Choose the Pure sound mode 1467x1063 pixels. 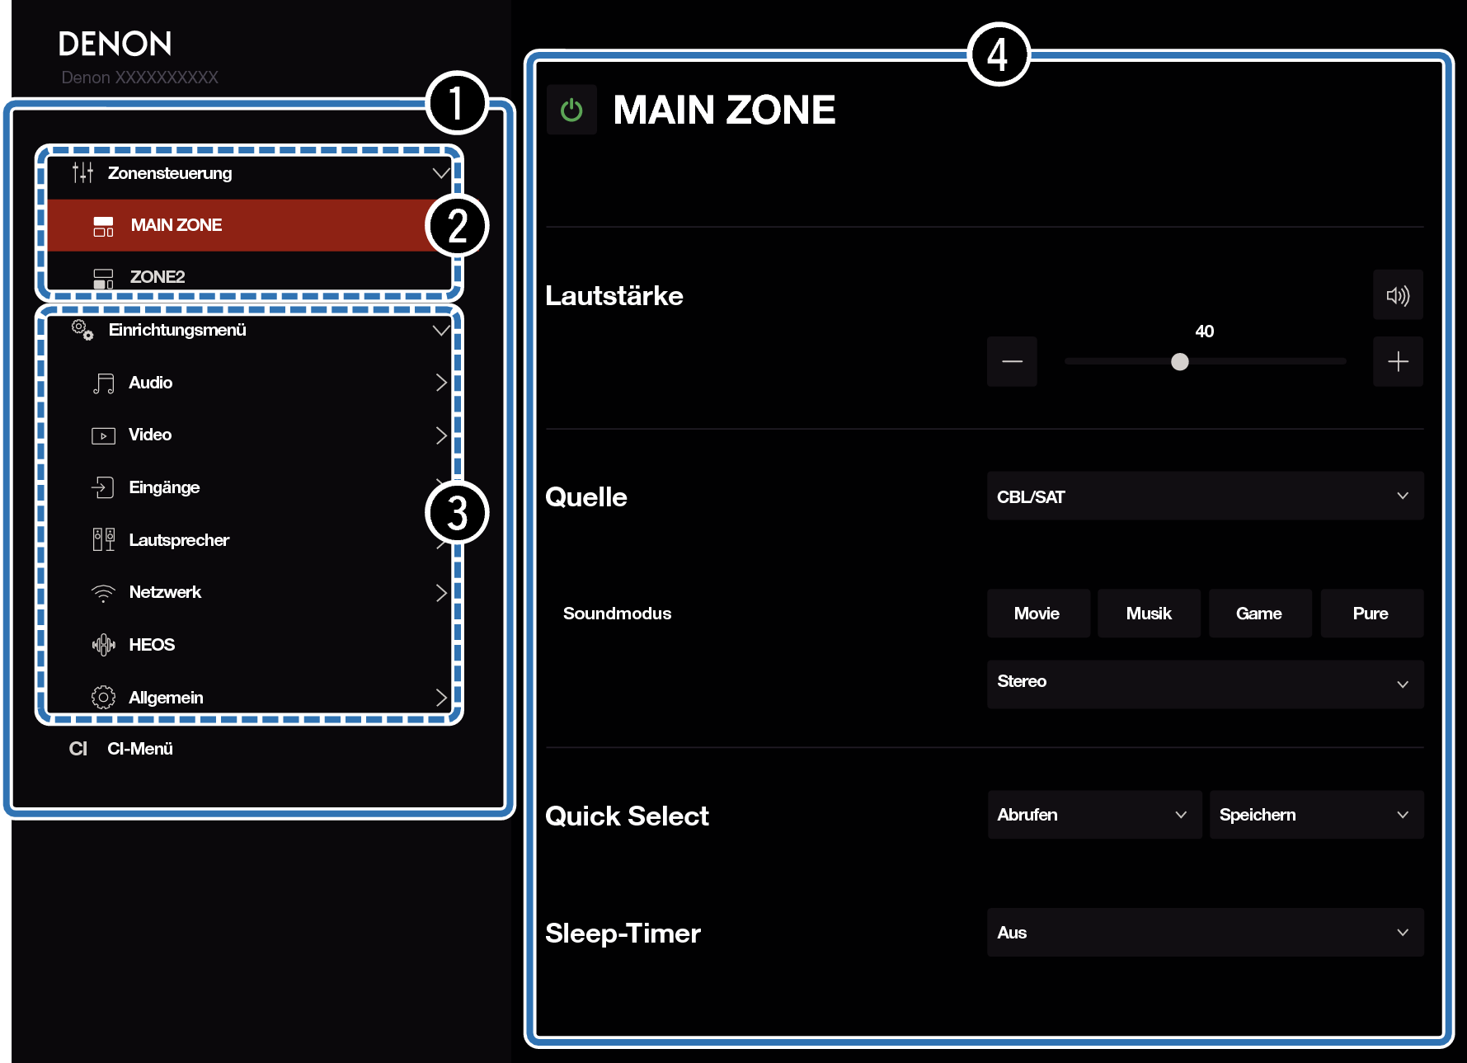click(1371, 614)
